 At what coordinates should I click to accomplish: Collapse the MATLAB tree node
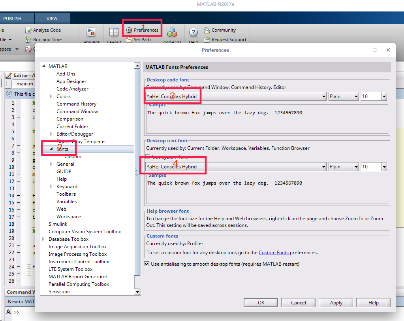click(x=43, y=66)
